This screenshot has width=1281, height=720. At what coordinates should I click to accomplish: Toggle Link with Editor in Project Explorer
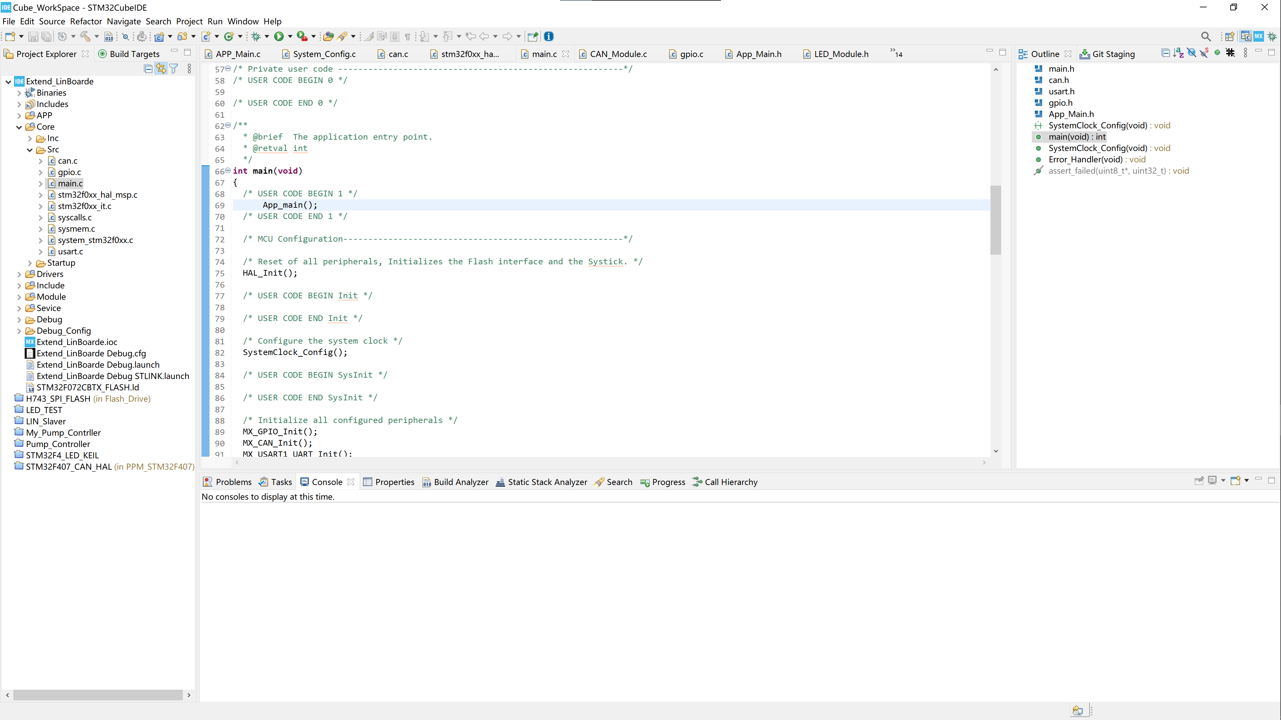tap(160, 69)
